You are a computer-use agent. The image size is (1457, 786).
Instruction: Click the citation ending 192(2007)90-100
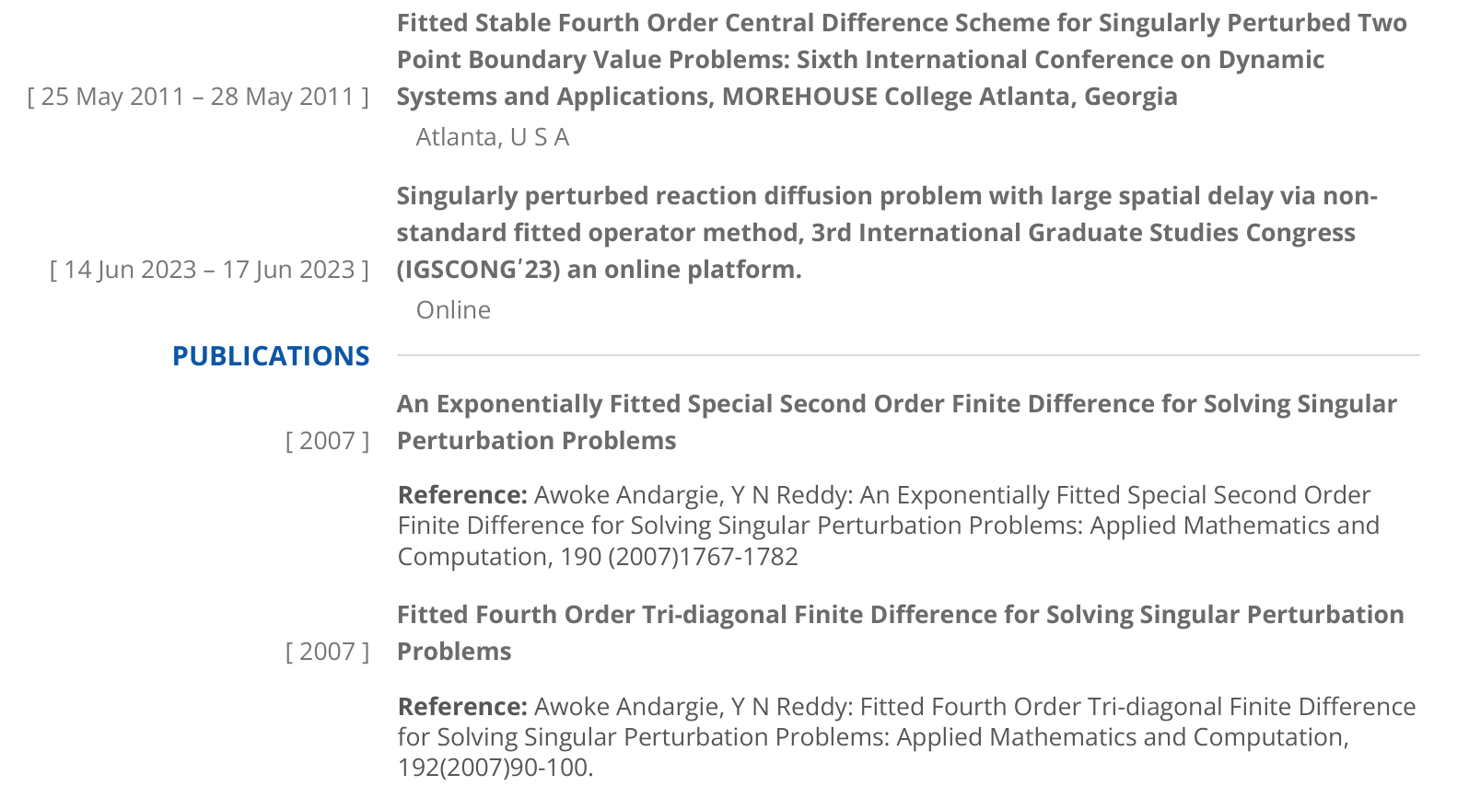click(907, 737)
